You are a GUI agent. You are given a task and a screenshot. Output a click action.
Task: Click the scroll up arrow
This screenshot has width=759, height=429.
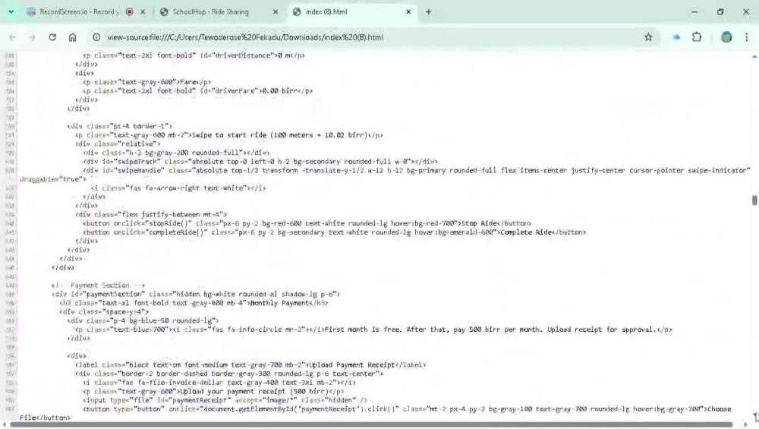[754, 57]
